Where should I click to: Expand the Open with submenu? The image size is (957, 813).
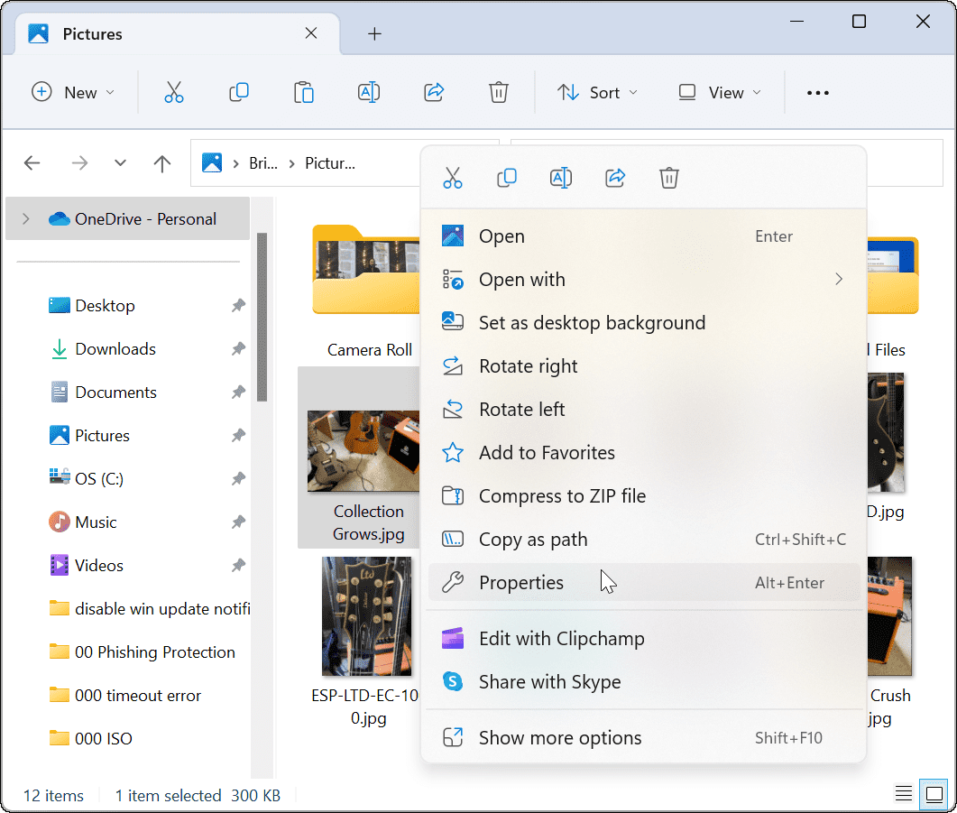click(x=838, y=279)
